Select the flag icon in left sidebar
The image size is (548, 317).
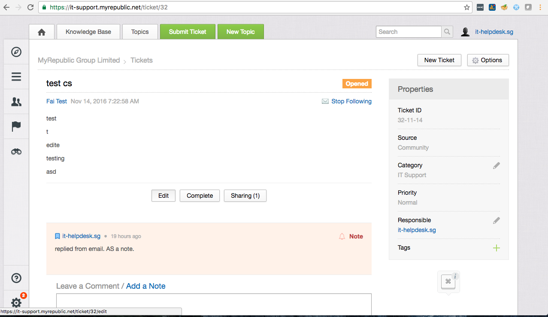[16, 127]
